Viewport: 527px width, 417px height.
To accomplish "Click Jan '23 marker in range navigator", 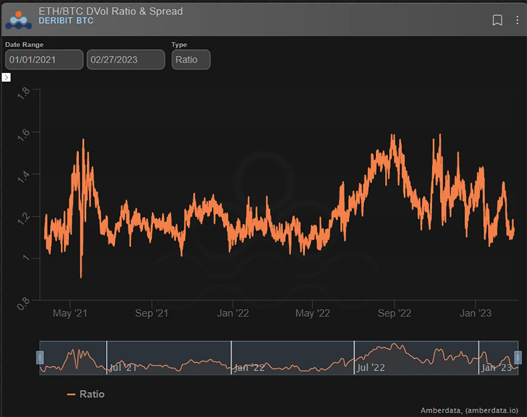I will [x=496, y=367].
